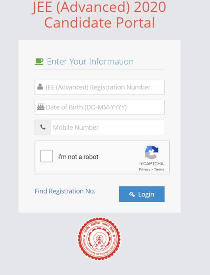Open the reCAPTCHA Privacy link

tap(145, 169)
